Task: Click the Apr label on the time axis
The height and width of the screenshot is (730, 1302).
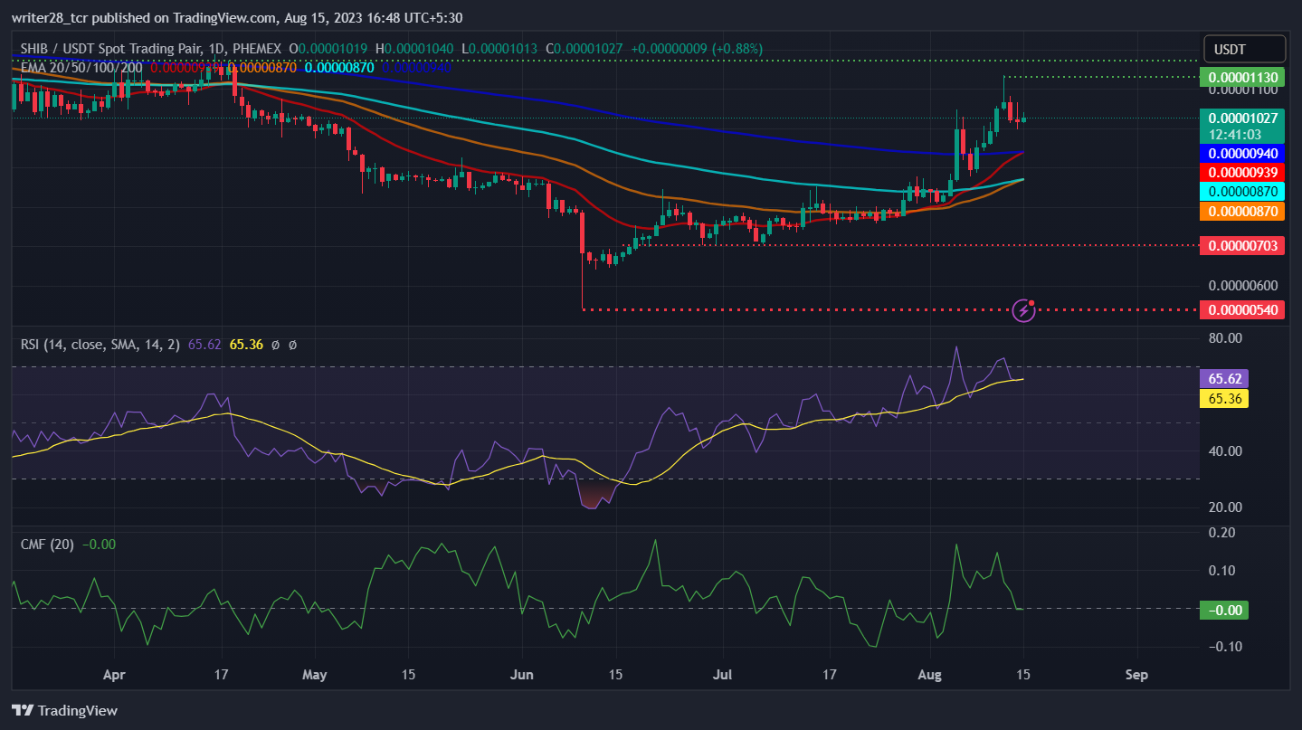Action: click(115, 675)
